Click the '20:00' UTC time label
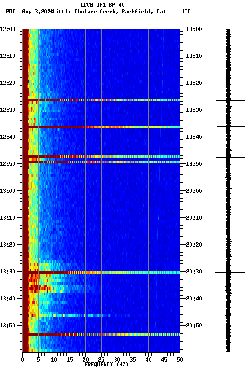This screenshot has width=248, height=388. (194, 191)
